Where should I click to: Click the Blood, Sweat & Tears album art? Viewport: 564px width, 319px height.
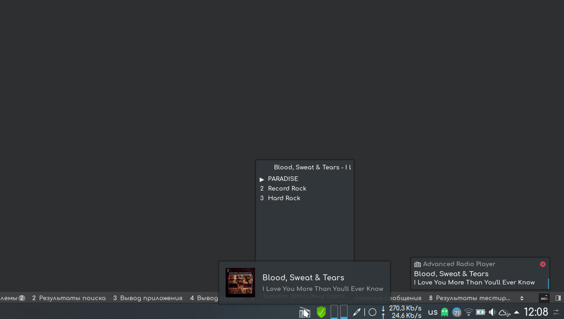pyautogui.click(x=240, y=282)
